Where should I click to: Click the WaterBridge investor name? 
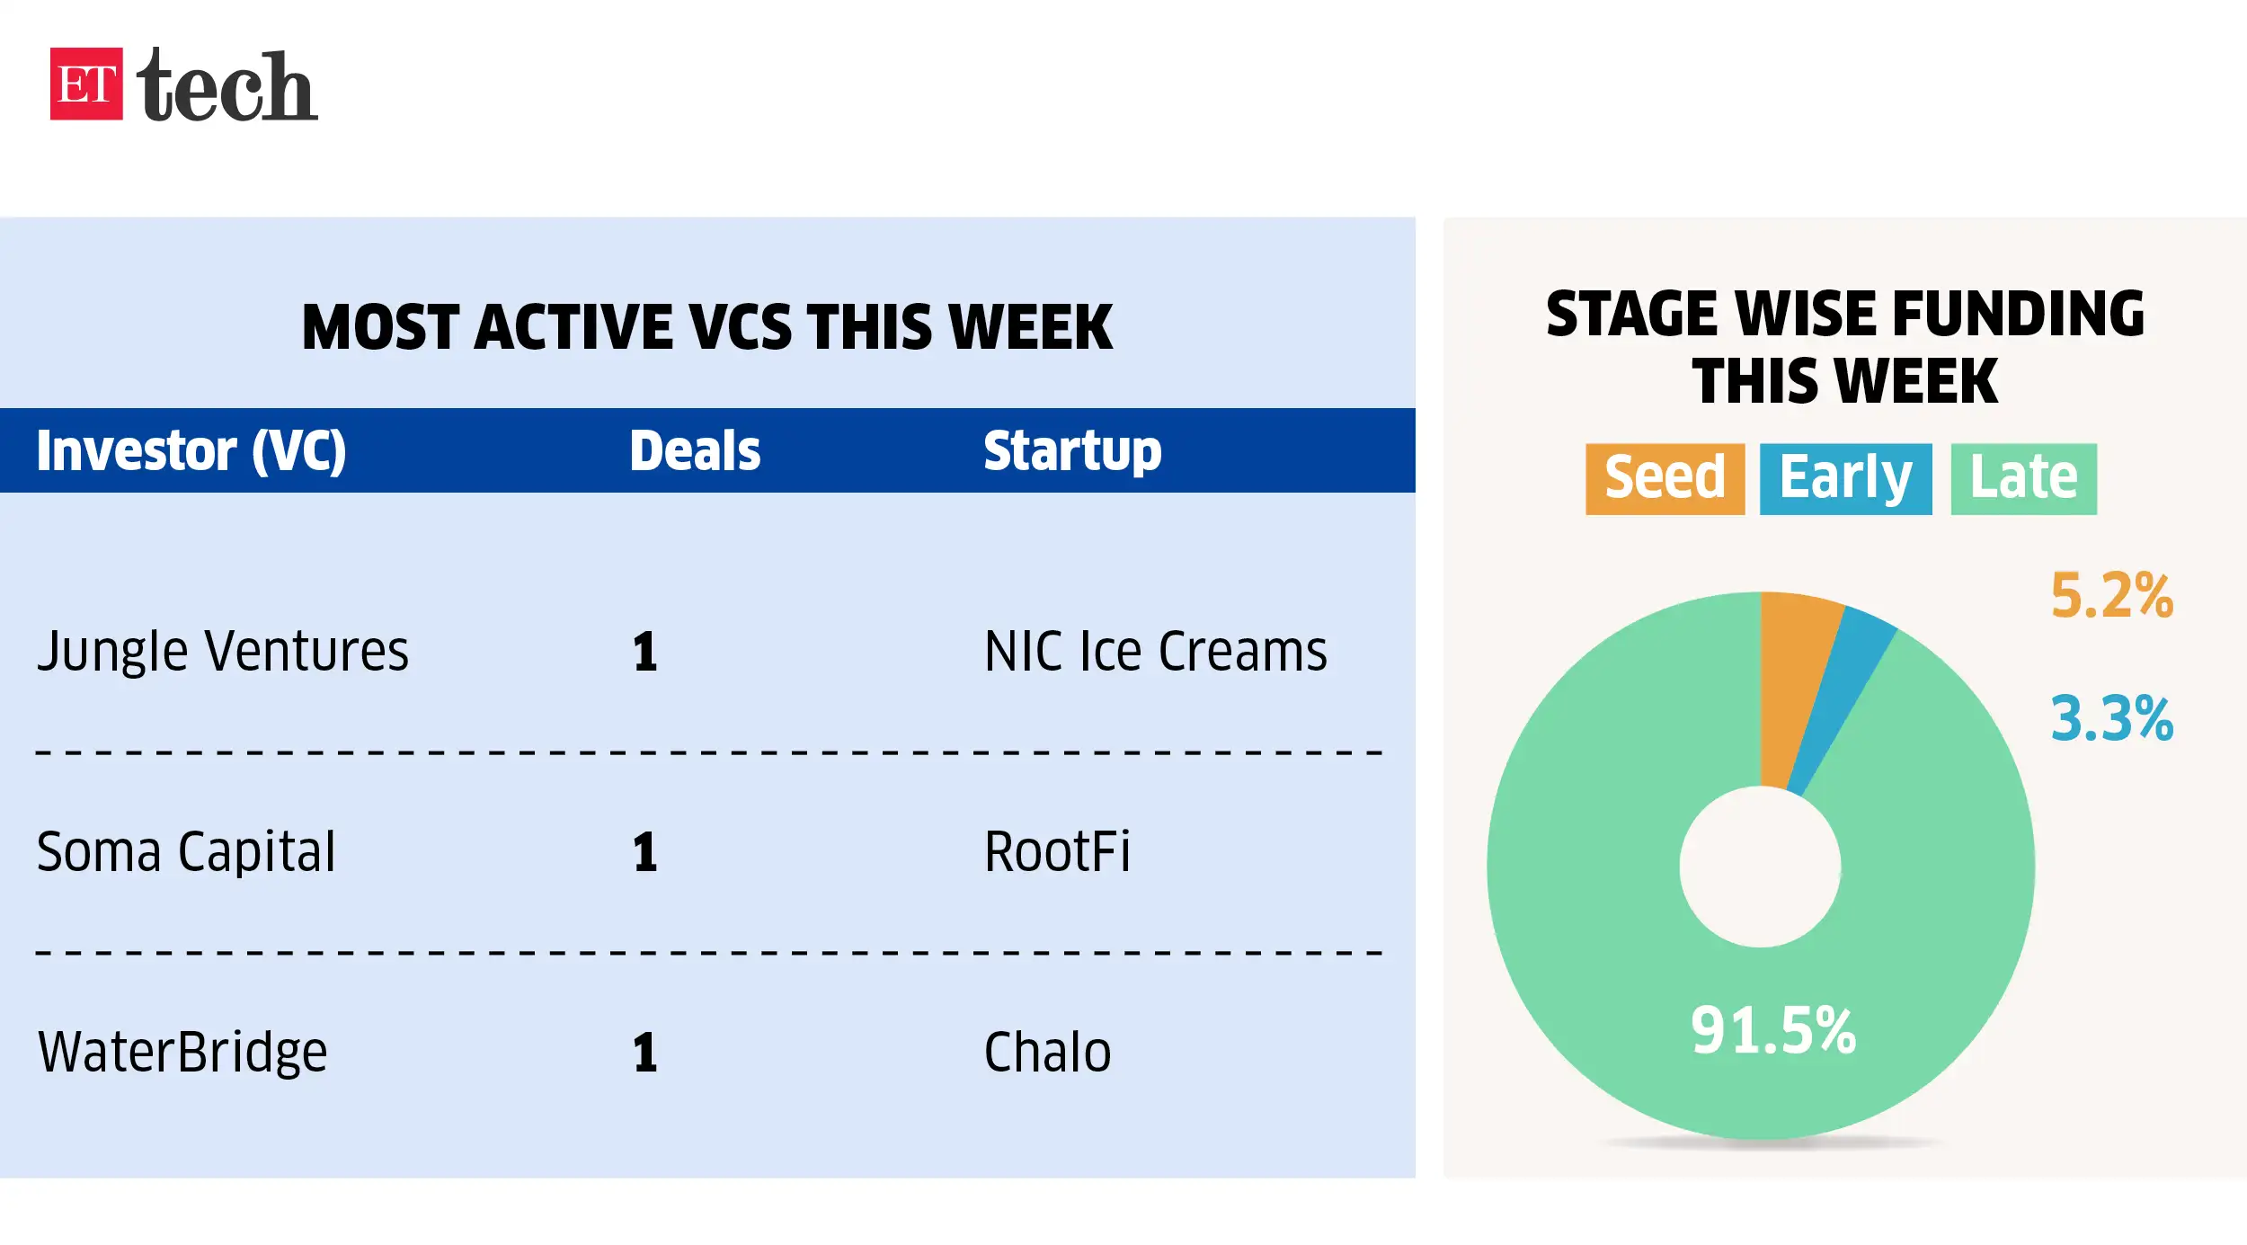[182, 1052]
